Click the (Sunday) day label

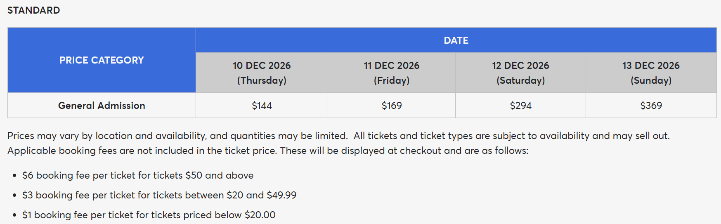[651, 80]
